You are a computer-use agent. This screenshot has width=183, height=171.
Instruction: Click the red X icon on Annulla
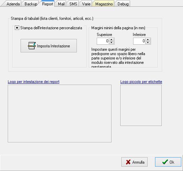(x=128, y=162)
